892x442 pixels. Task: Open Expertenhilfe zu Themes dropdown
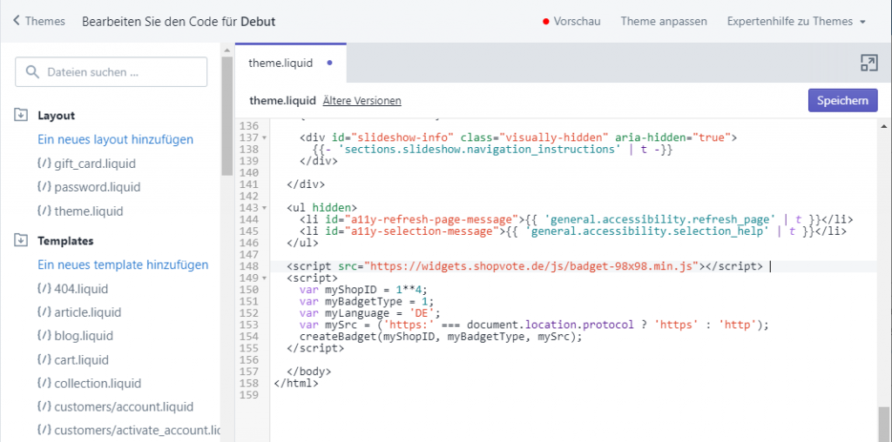click(796, 22)
